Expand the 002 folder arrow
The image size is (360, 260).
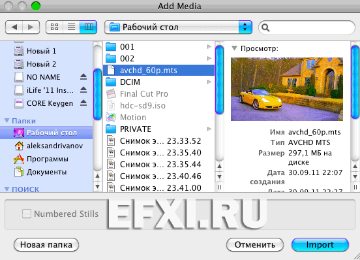209,58
